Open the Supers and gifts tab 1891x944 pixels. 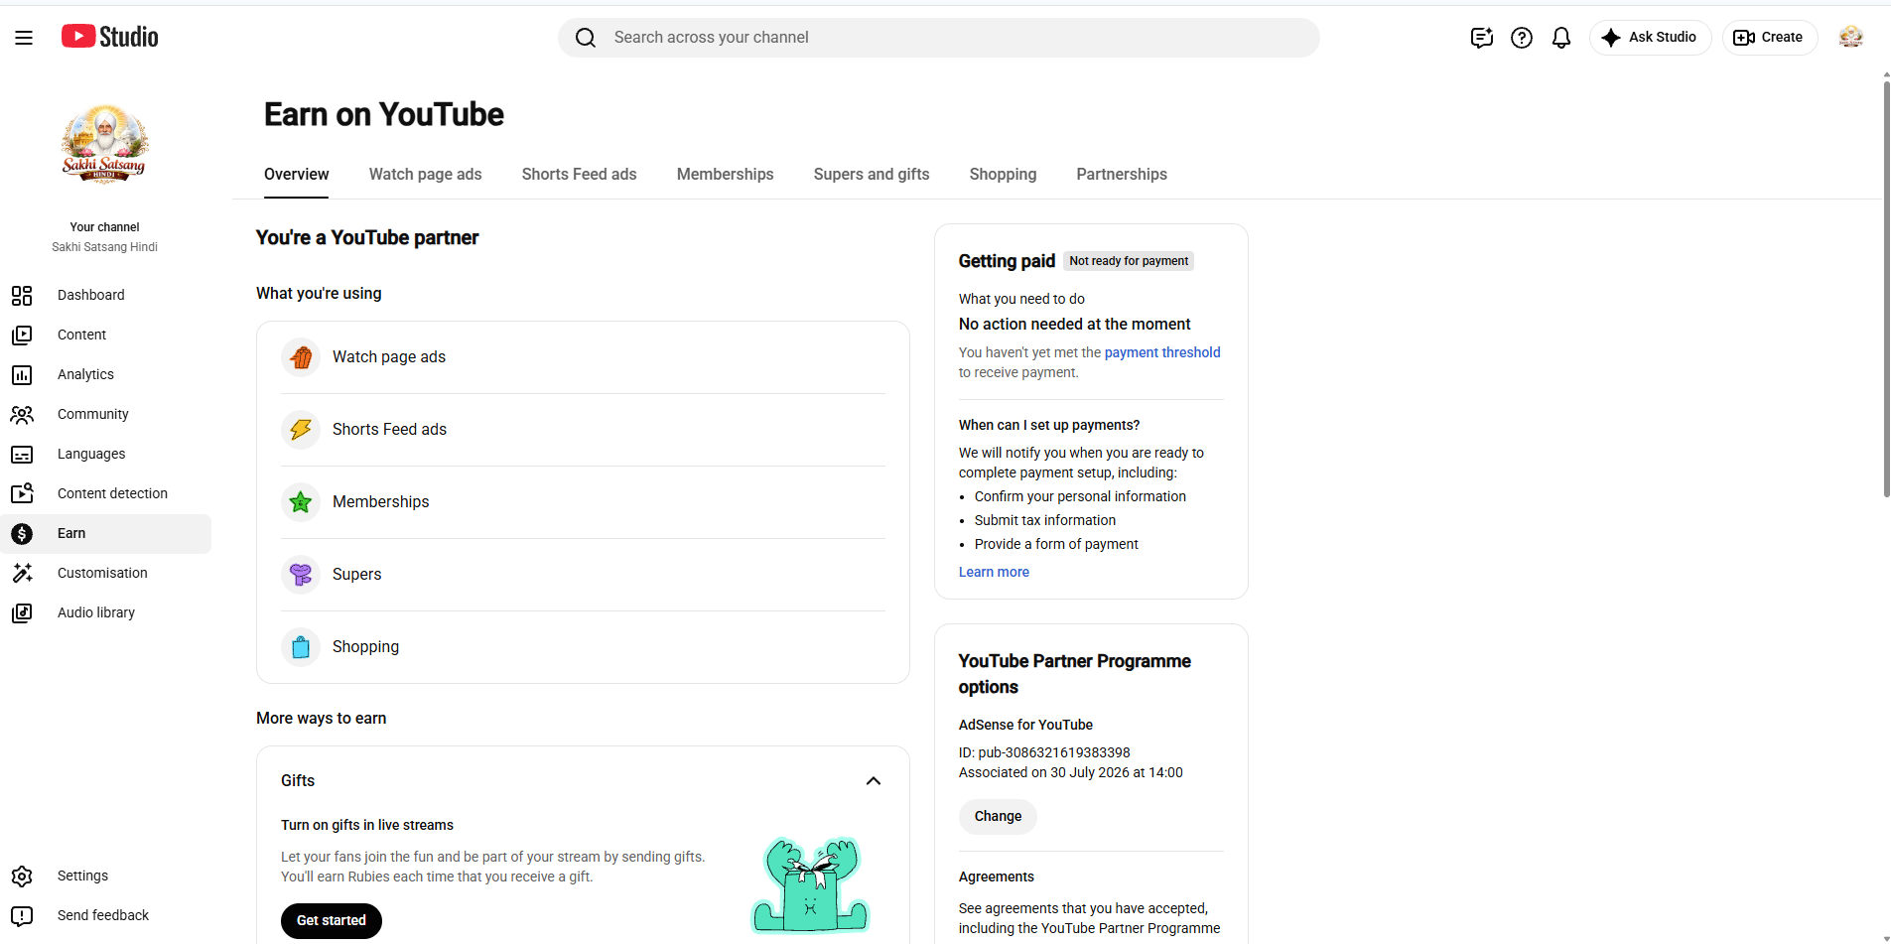point(872,175)
